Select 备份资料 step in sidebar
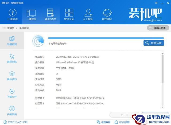171x125 pixels. click(x=12, y=76)
